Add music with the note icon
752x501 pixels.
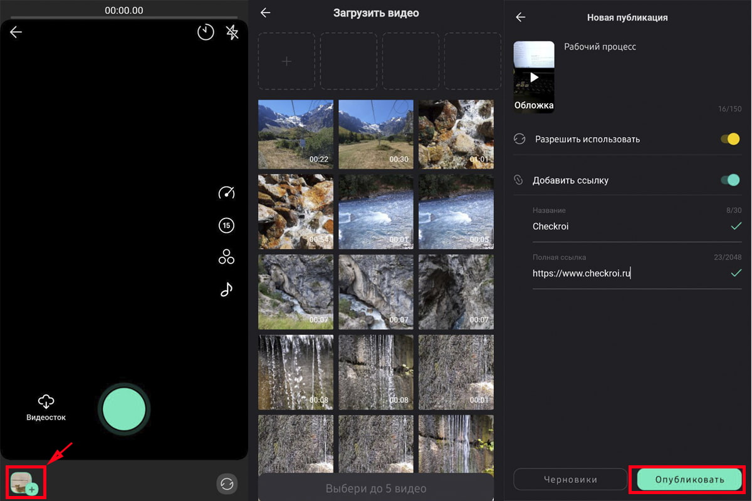pyautogui.click(x=226, y=289)
